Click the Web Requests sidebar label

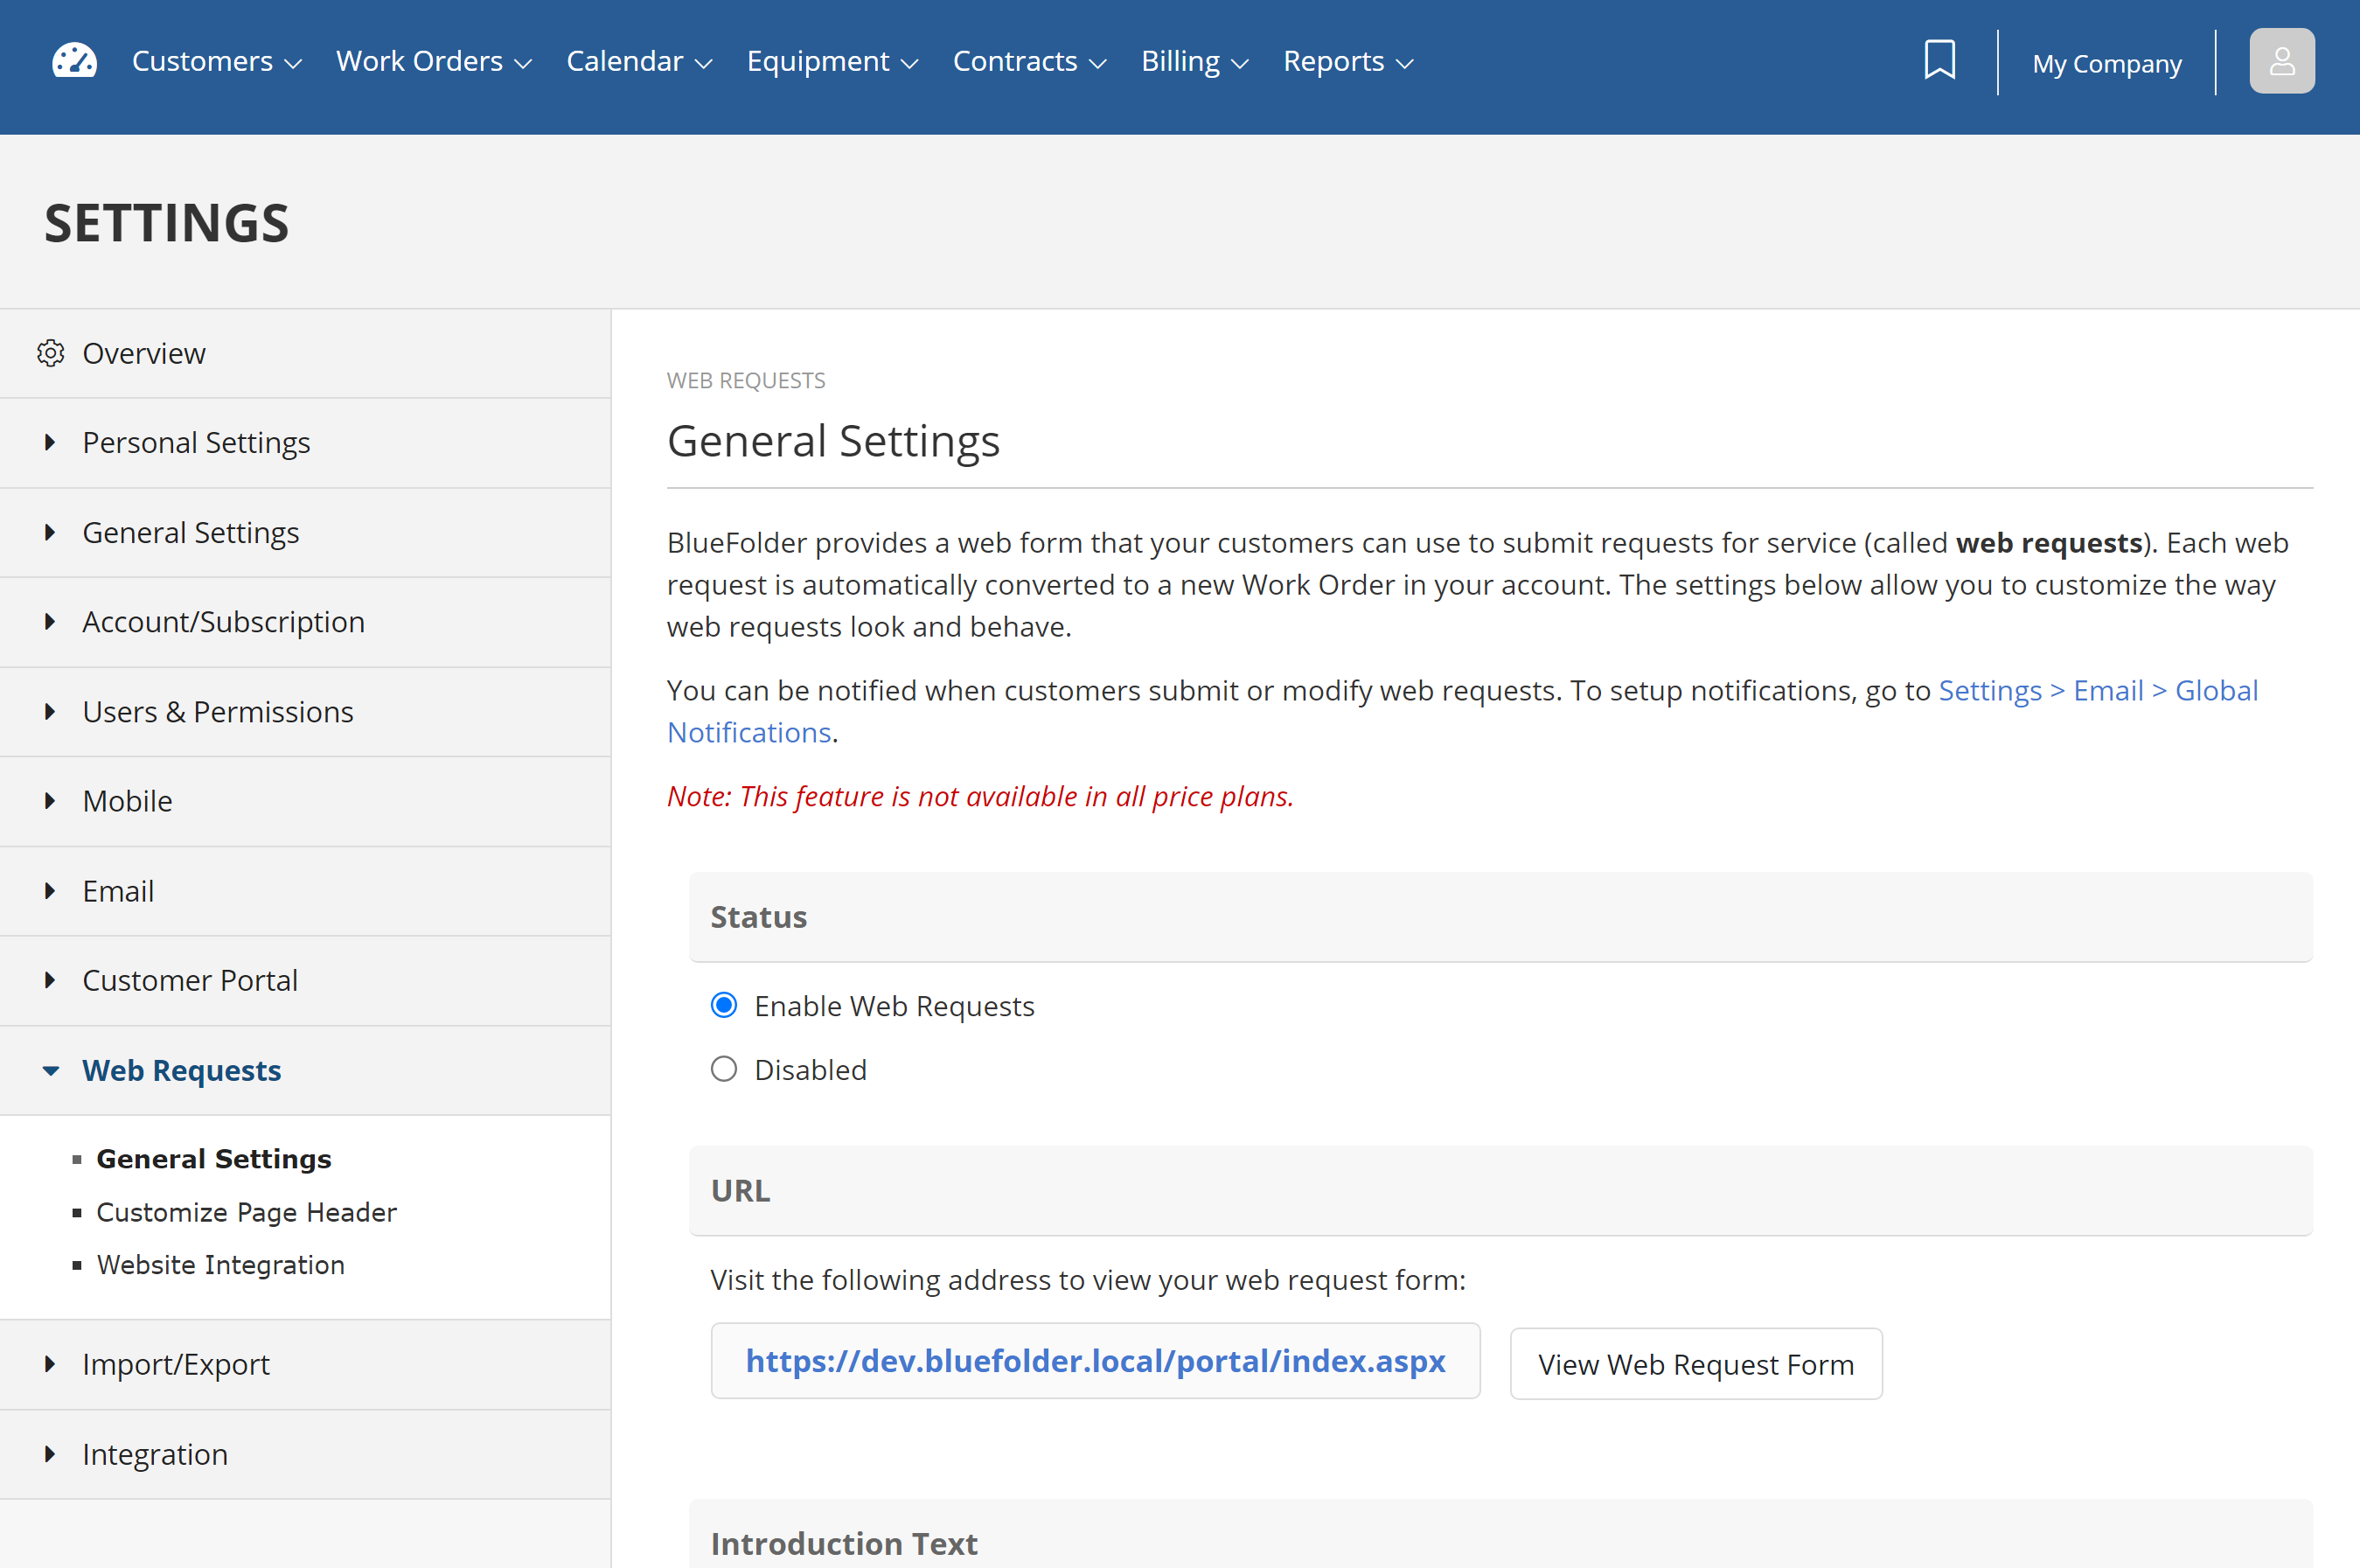tap(181, 1070)
